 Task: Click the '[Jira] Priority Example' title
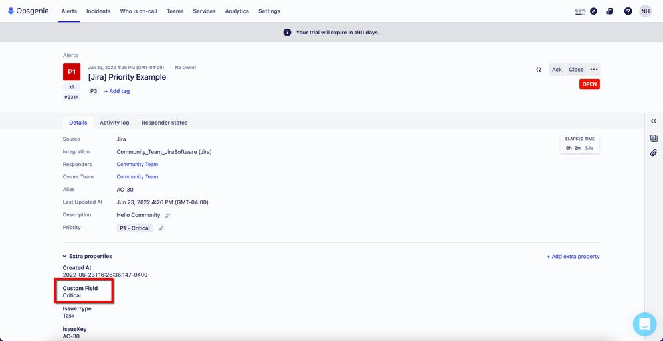click(127, 77)
